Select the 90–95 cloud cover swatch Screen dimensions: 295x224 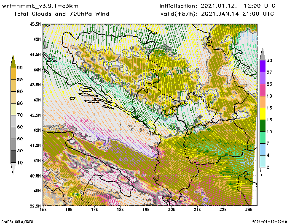(x=13, y=85)
